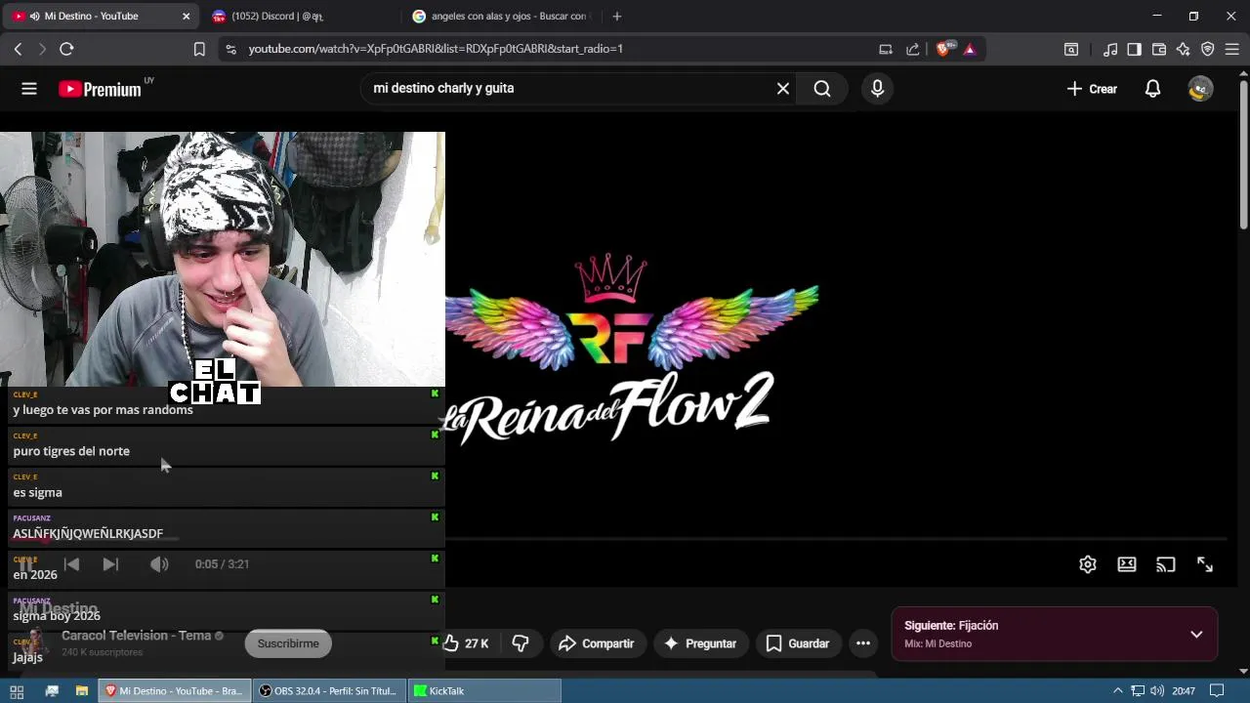The width and height of the screenshot is (1250, 703).
Task: Open the YouTube guide hamburger menu
Action: coord(29,89)
